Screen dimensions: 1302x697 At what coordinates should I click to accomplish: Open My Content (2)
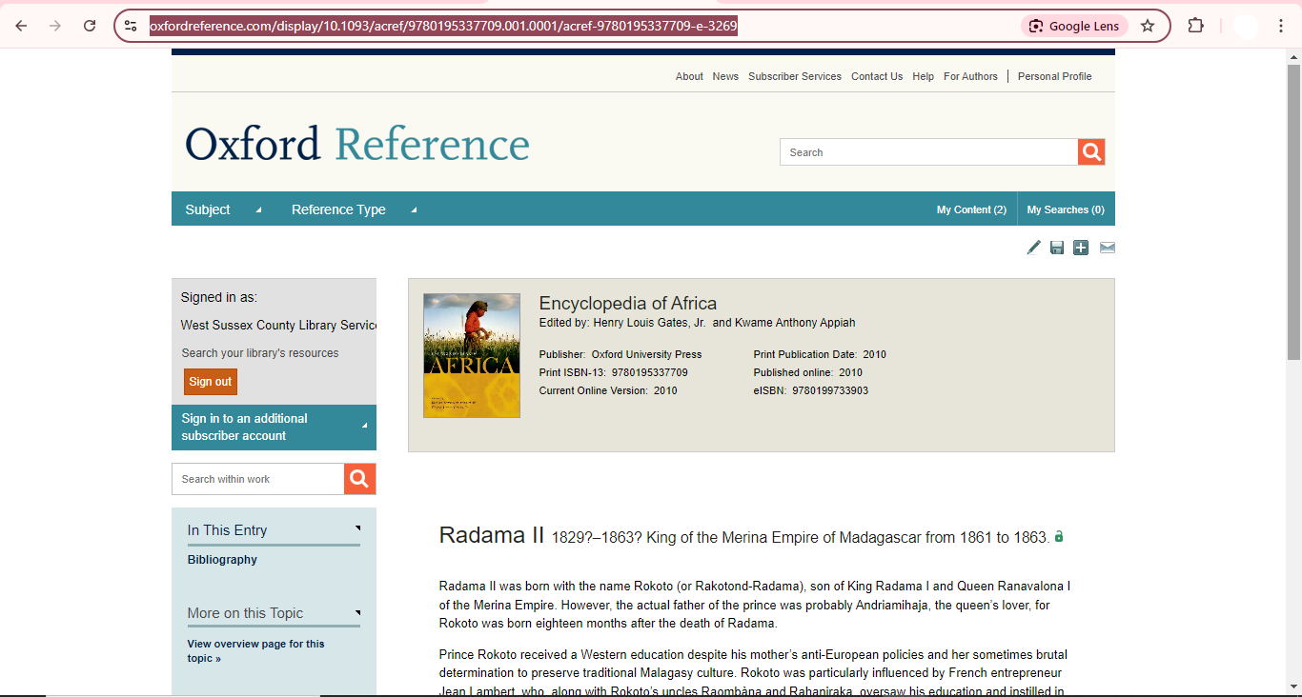(971, 209)
